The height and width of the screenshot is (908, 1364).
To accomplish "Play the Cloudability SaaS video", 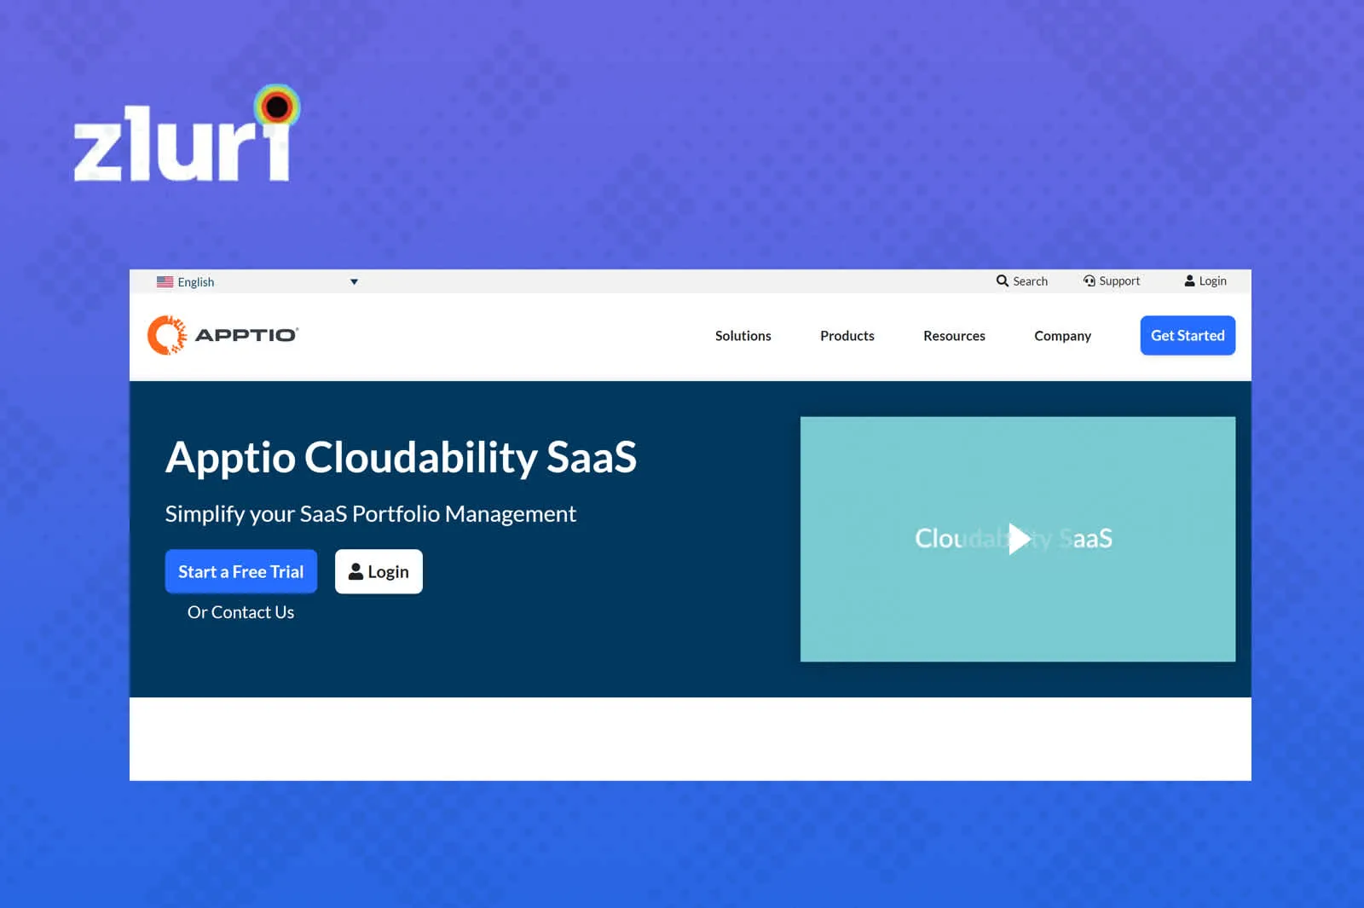I will click(x=1018, y=539).
